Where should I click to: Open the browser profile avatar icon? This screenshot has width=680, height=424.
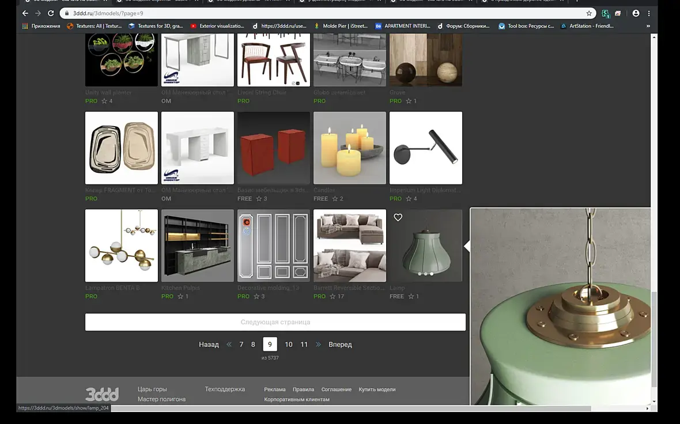636,13
